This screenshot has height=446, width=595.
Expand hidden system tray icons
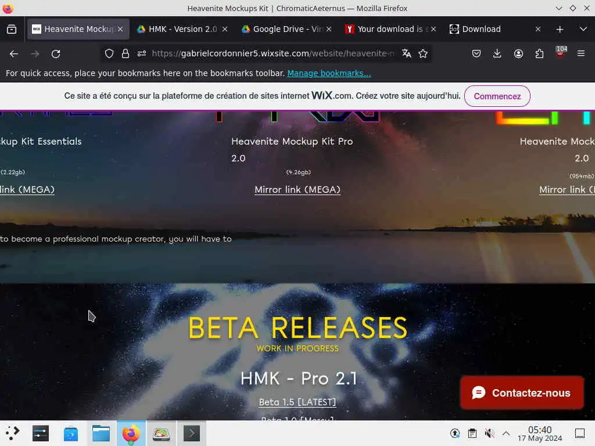[x=506, y=433]
